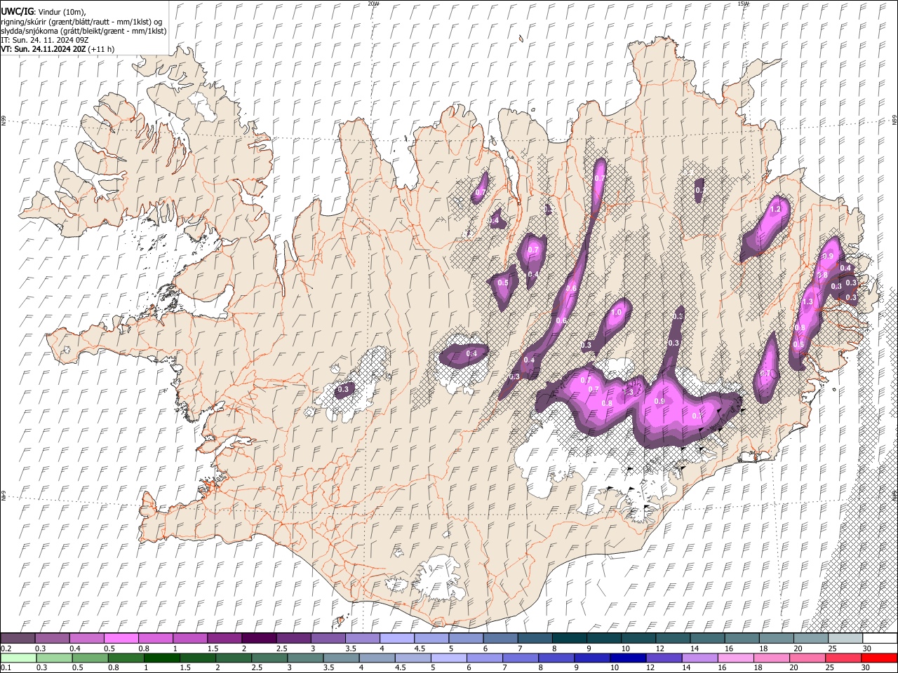Click the bright pink 0.5 swatch in the snow scale
Viewport: 898px width, 673px height.
[x=121, y=638]
